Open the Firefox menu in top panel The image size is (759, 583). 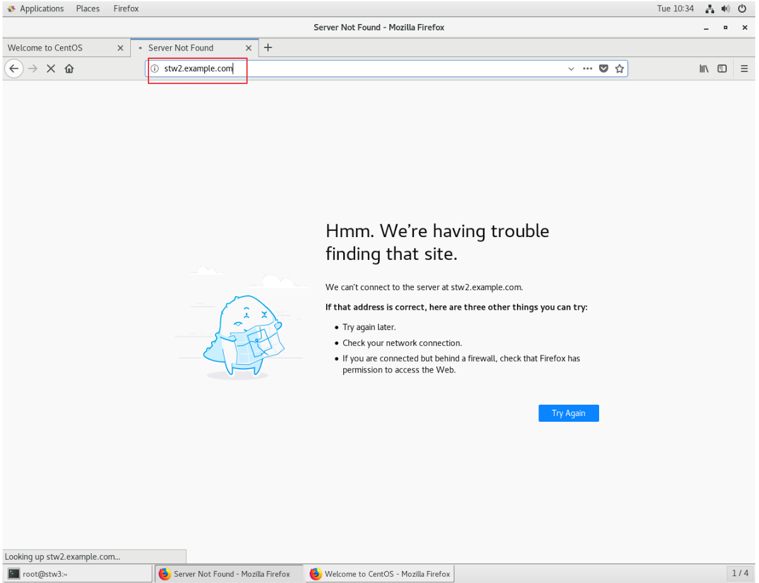tap(126, 9)
